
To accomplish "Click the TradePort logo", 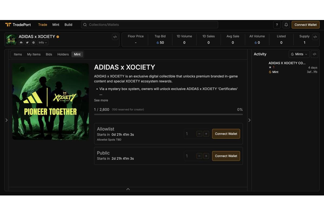I will pos(18,25).
